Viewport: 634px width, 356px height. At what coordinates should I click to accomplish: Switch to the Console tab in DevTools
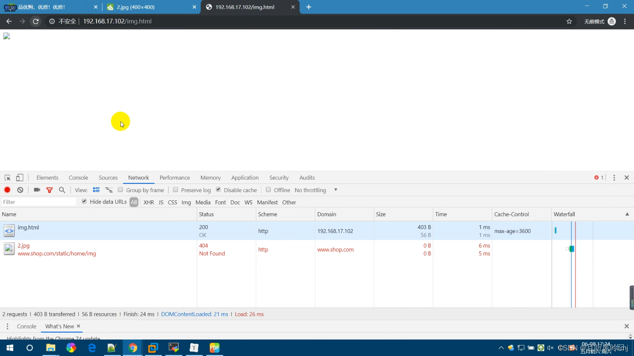(x=78, y=178)
